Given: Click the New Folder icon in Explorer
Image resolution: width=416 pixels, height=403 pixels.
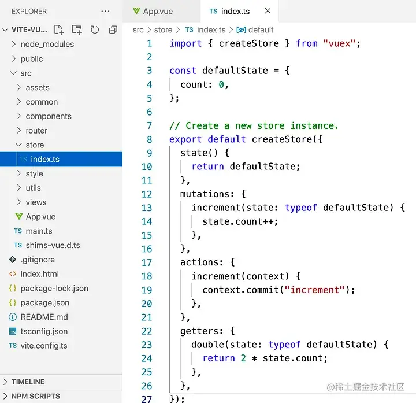Looking at the screenshot, I should pyautogui.click(x=77, y=29).
